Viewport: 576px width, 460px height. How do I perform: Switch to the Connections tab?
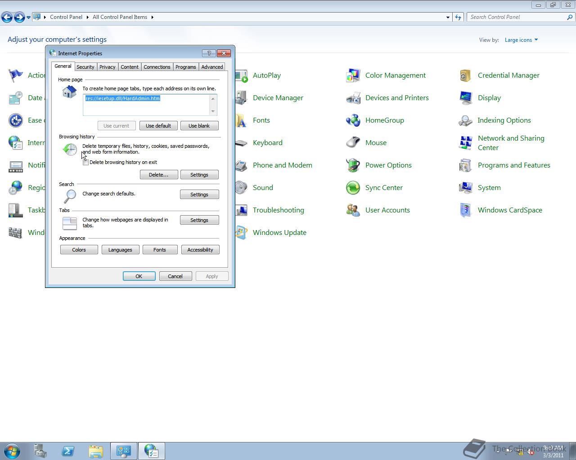click(157, 67)
